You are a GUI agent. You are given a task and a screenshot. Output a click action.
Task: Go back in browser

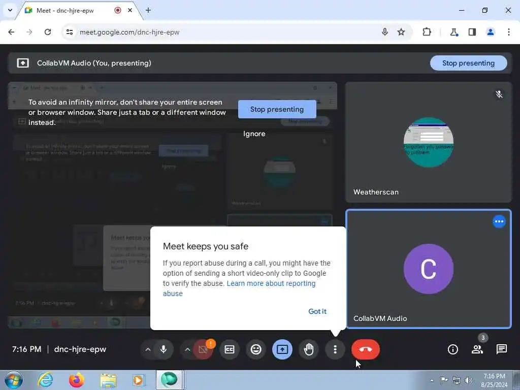coord(11,32)
